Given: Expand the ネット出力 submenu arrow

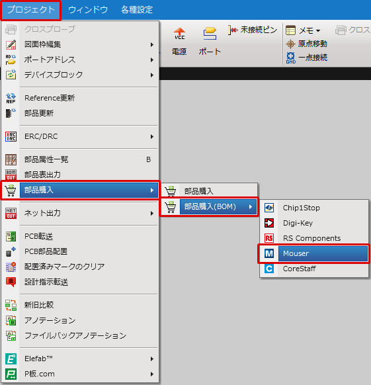Looking at the screenshot, I should click(152, 214).
